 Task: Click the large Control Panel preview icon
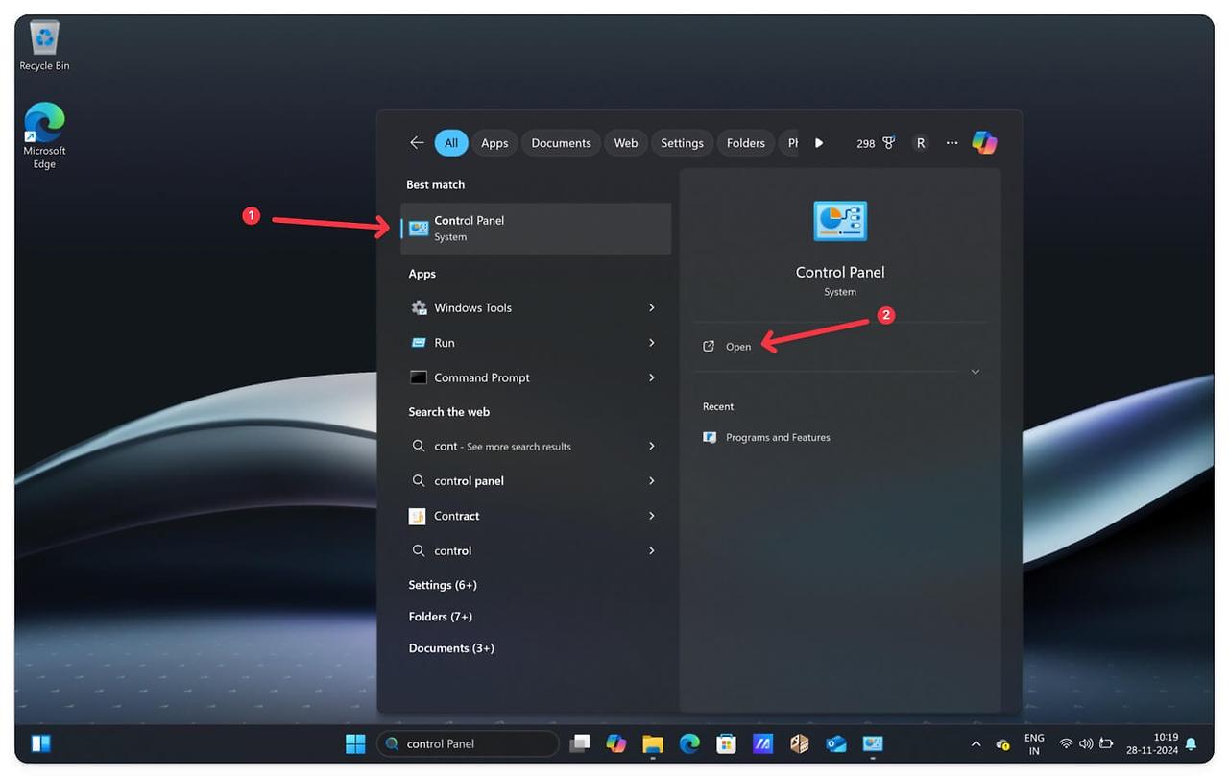pyautogui.click(x=840, y=221)
